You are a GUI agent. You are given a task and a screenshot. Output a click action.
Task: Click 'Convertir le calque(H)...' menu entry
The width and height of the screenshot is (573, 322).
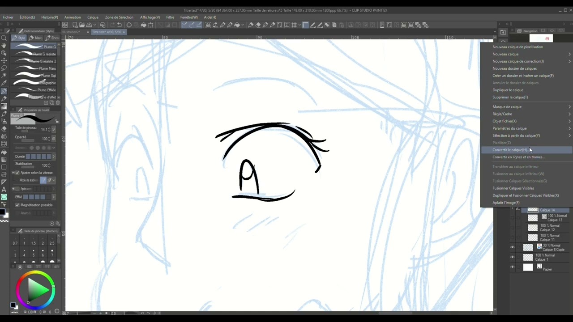click(x=510, y=150)
